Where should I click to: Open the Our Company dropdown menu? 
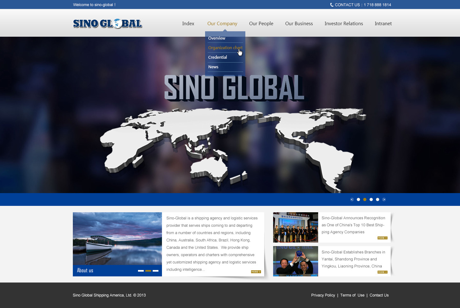222,24
